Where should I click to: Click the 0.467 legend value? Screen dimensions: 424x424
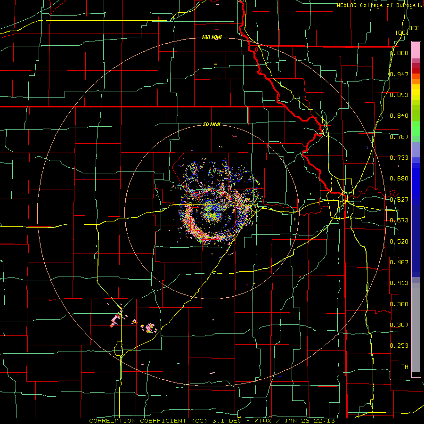(399, 262)
